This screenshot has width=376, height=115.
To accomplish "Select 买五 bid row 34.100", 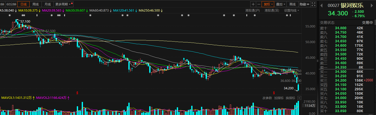I will [346, 89].
